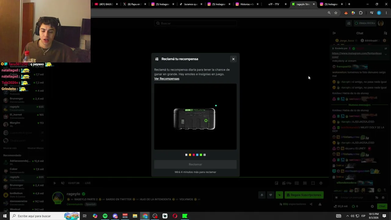Viewport: 391px width, 220px height.
Task: Click Regala Suscripciones button
Action: coord(304,195)
